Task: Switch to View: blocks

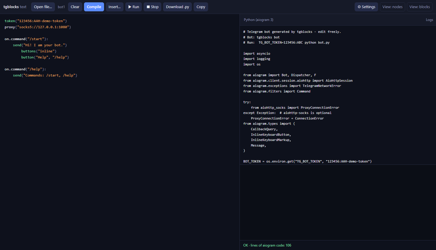Action: [x=420, y=7]
